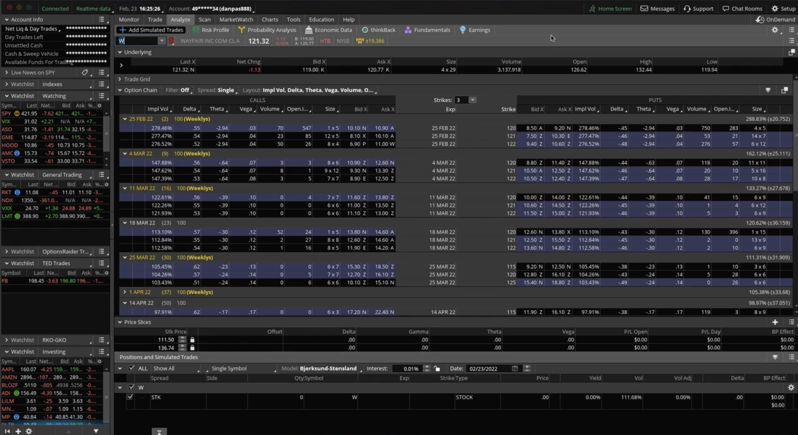Open sidebar settings gear at bottom left
Image resolution: width=798 pixels, height=435 pixels.
pyautogui.click(x=29, y=431)
